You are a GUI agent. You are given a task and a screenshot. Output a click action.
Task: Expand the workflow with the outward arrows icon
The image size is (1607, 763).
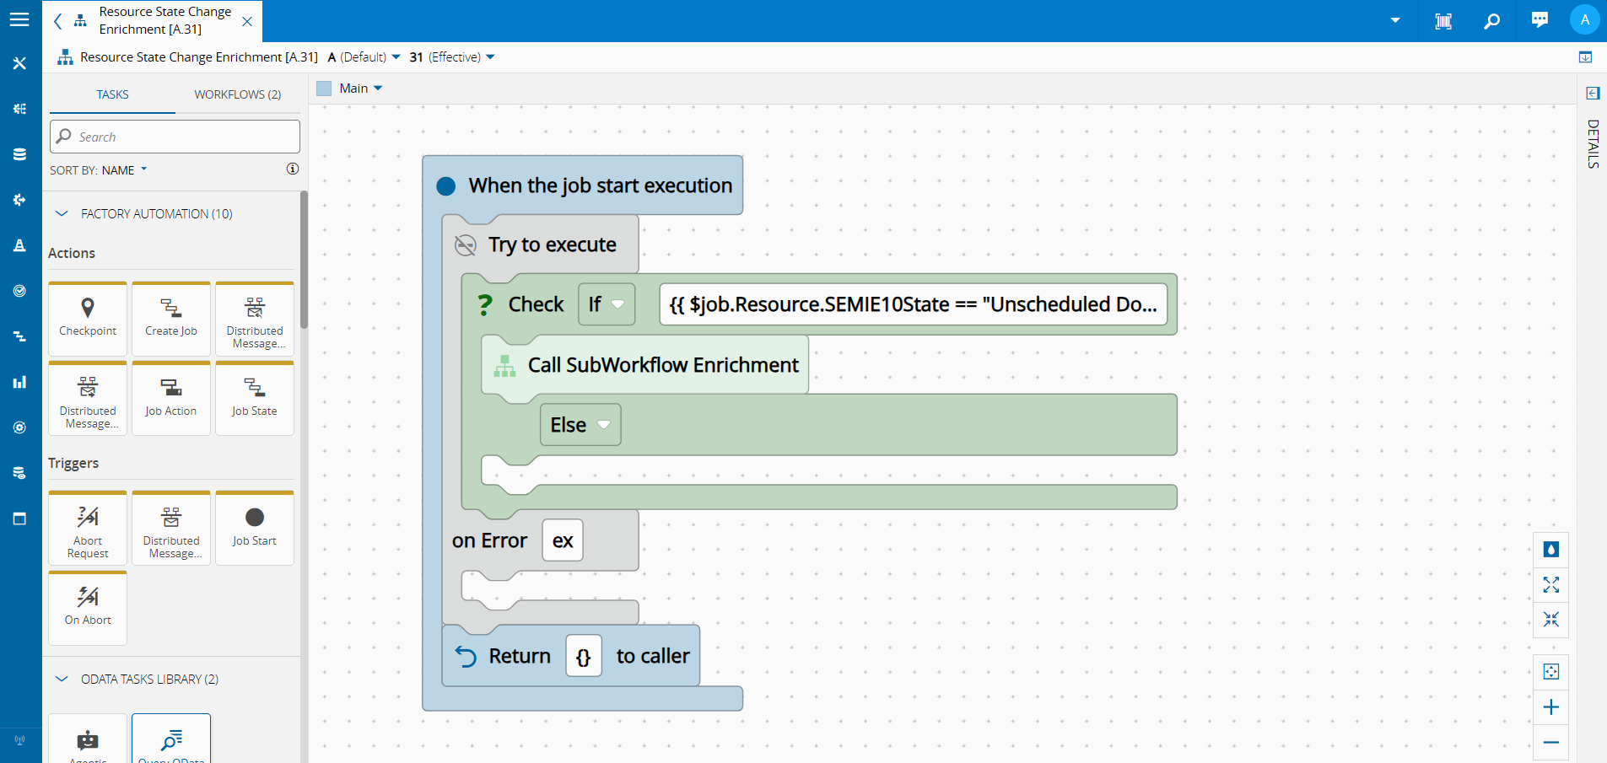point(1550,584)
